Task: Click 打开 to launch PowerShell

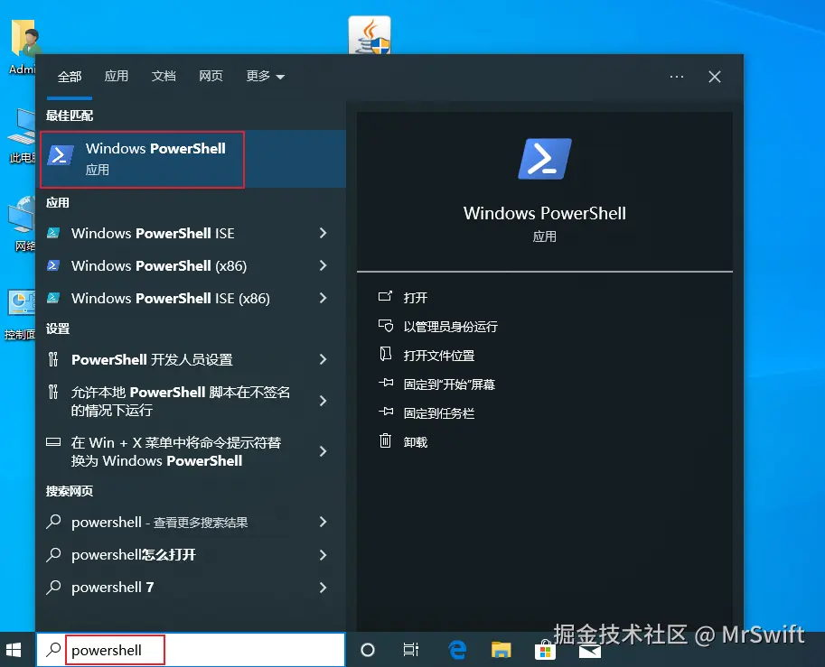Action: [415, 298]
